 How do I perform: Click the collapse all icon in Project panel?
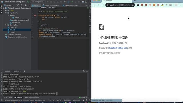(21, 5)
